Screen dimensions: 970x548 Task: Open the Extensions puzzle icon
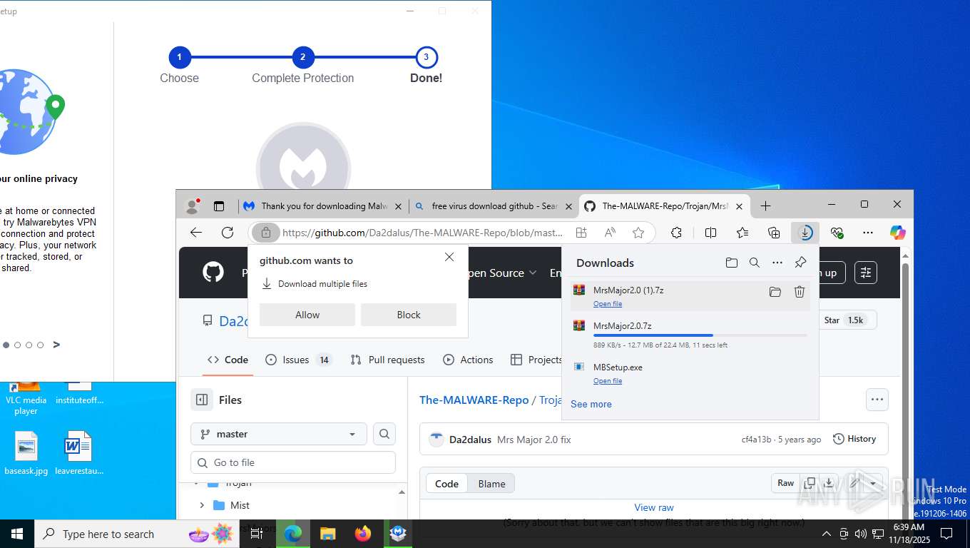coord(676,233)
